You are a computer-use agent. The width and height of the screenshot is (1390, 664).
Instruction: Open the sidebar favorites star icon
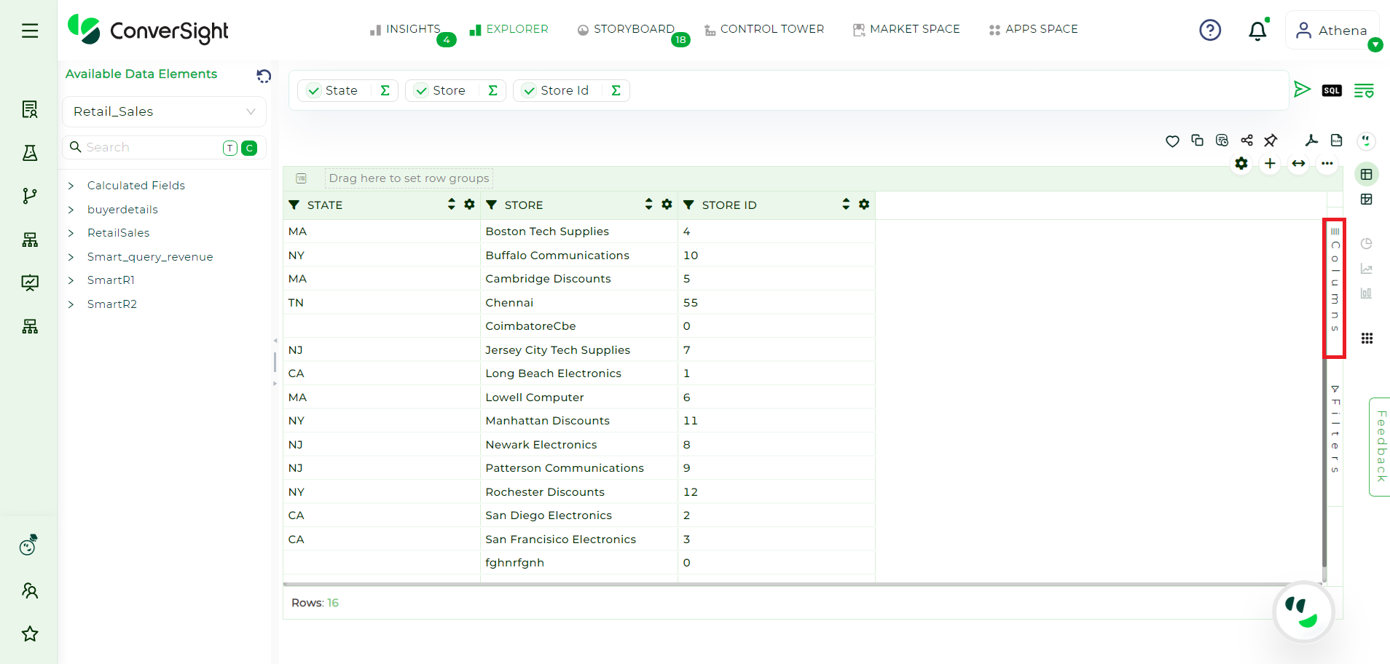(30, 633)
